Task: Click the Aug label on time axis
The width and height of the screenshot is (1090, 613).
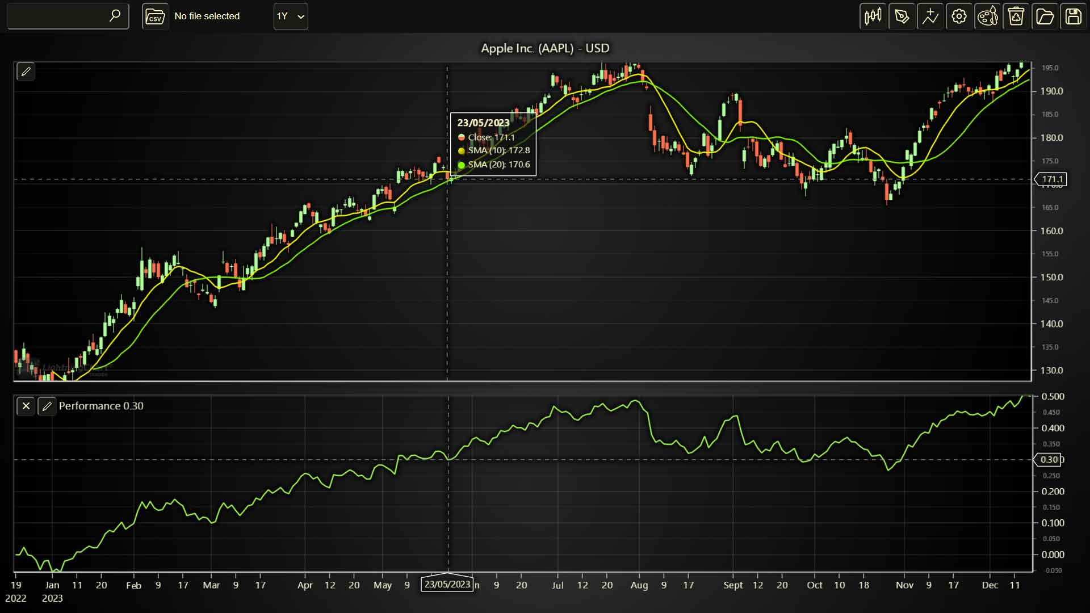Action: coord(639,585)
